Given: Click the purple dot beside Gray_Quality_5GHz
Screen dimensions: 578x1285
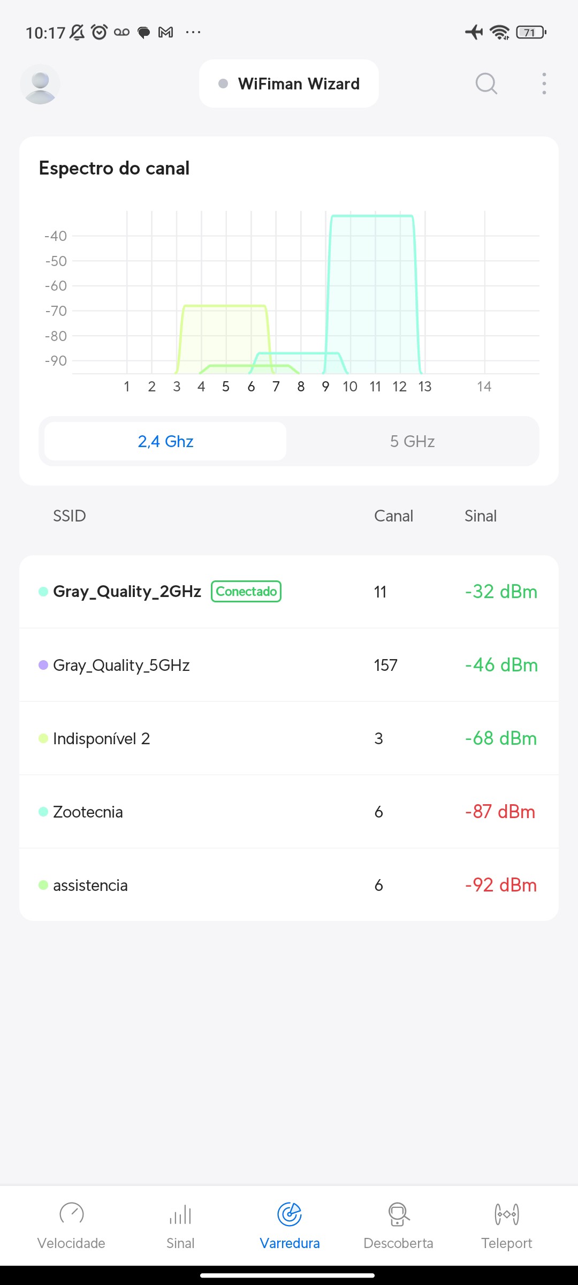Looking at the screenshot, I should click(x=43, y=665).
